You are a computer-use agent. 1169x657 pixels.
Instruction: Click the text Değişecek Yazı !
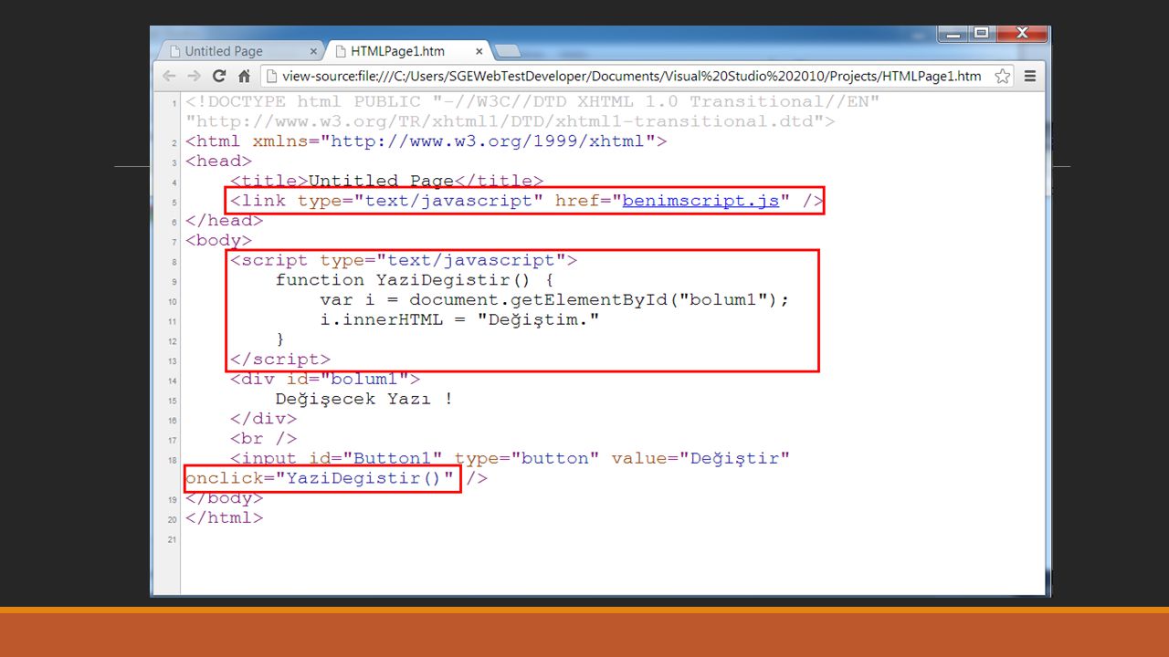(363, 399)
